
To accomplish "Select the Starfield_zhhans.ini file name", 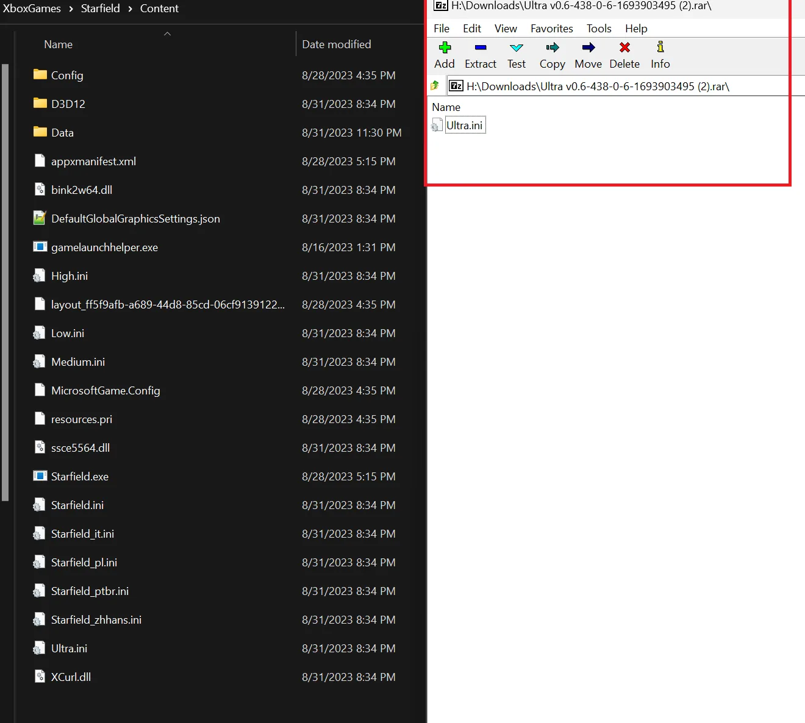I will (96, 619).
